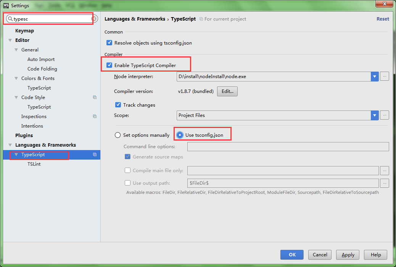
Task: Click the WebStorm icon in the title bar
Action: coord(6,5)
